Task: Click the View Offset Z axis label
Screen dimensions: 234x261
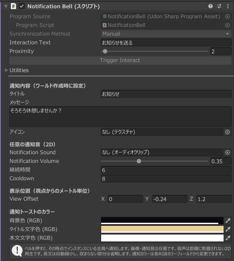Action: (191, 199)
